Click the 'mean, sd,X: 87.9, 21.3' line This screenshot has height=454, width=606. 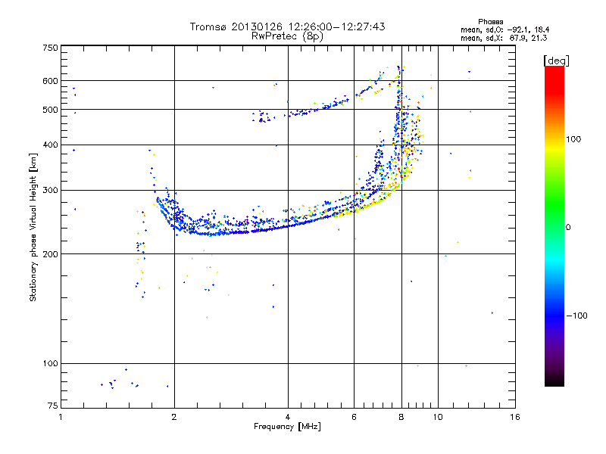click(504, 38)
